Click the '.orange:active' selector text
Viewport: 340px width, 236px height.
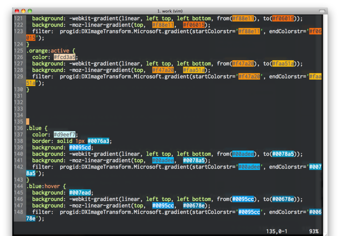[48, 51]
